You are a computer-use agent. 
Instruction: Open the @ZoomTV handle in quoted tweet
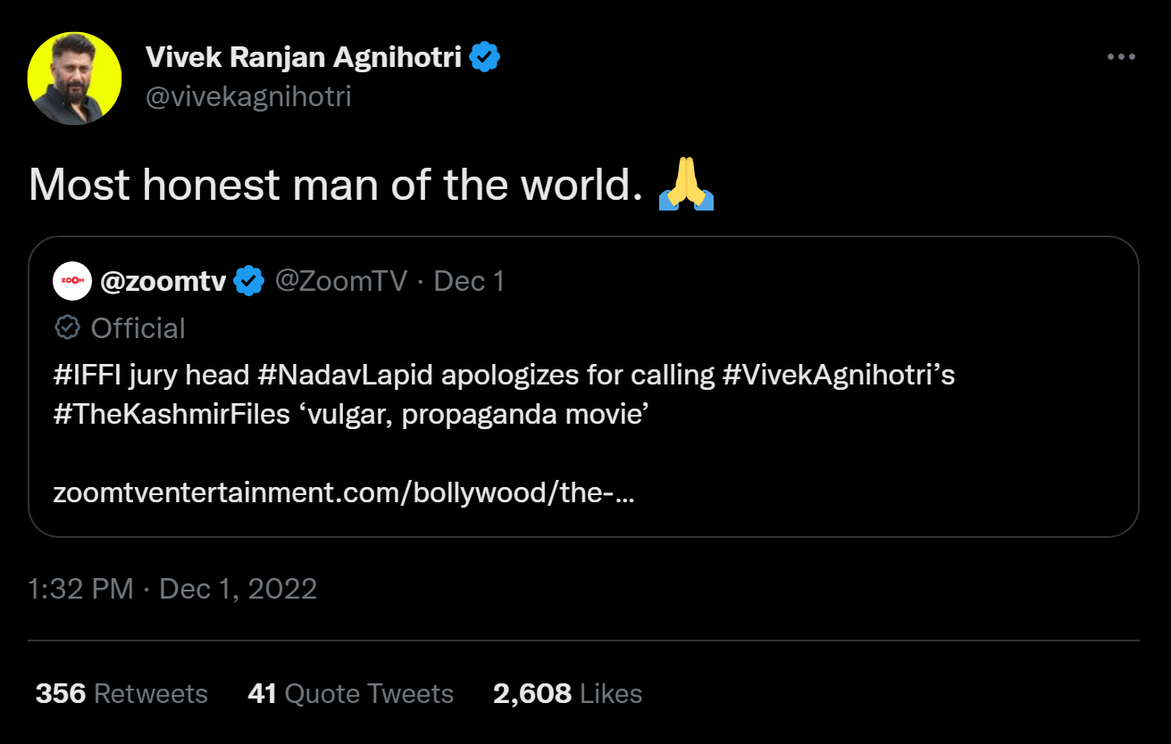pyautogui.click(x=340, y=282)
